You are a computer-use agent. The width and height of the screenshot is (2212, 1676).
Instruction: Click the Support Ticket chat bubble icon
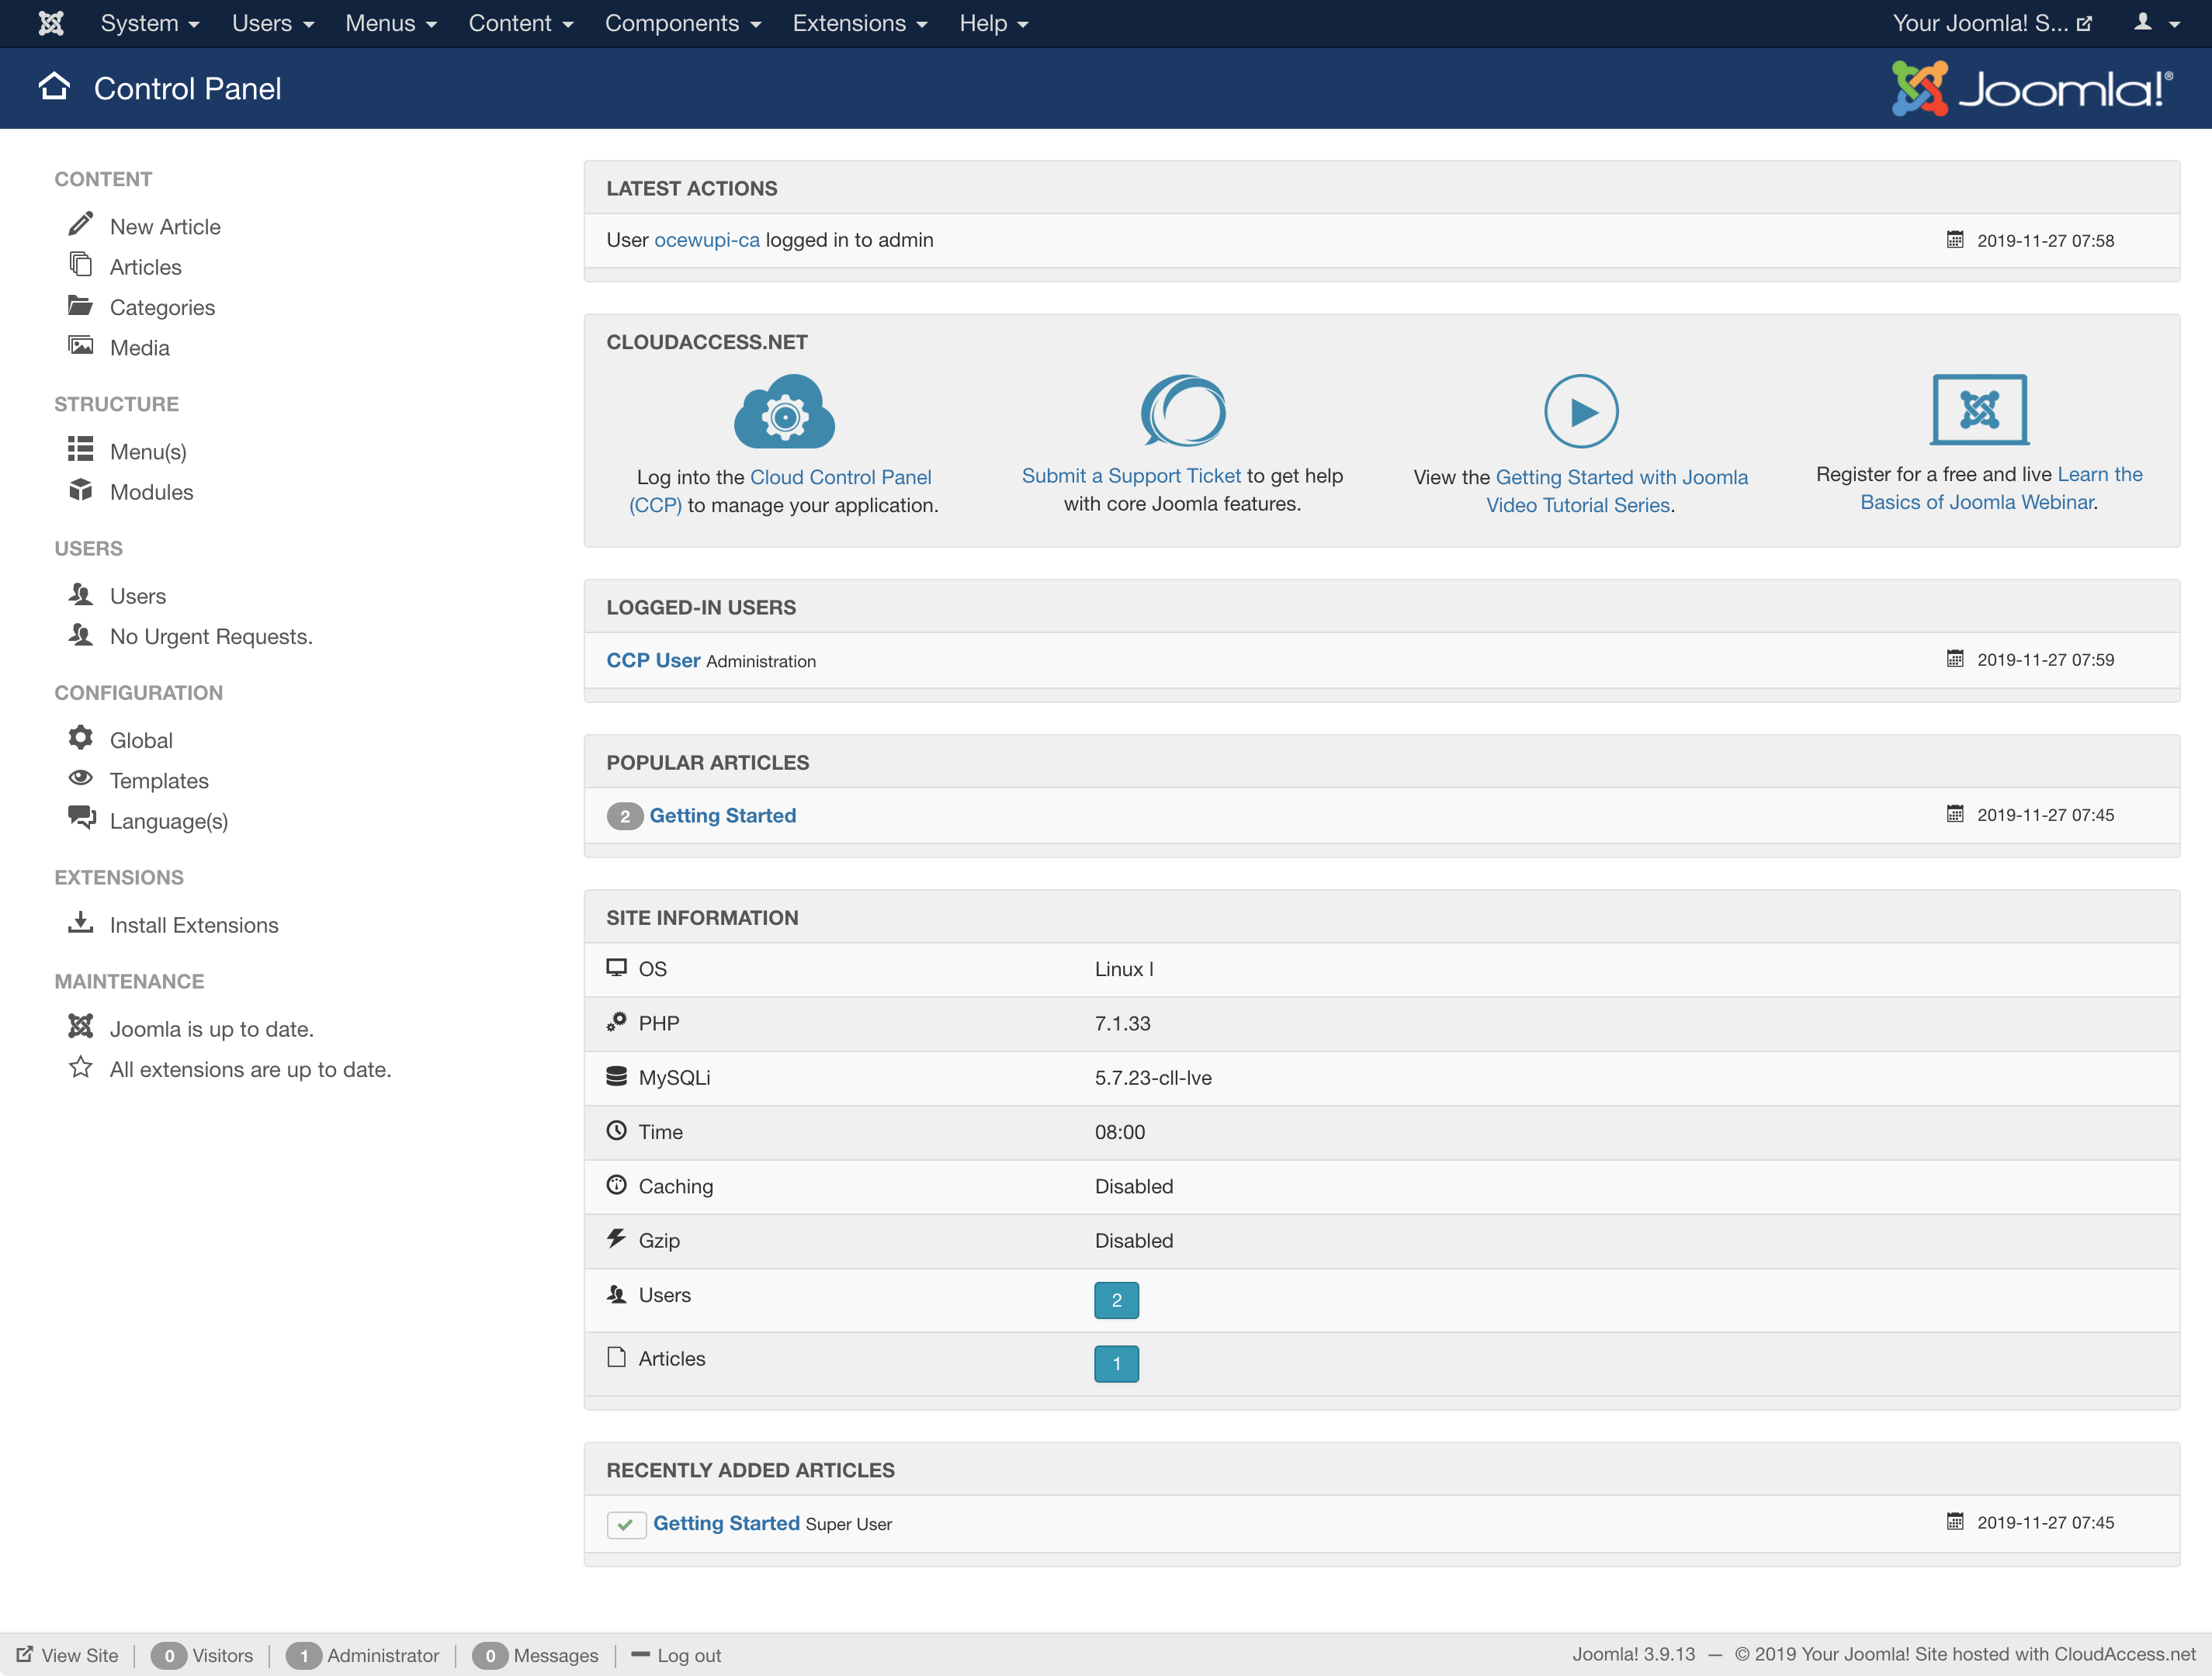pos(1183,410)
